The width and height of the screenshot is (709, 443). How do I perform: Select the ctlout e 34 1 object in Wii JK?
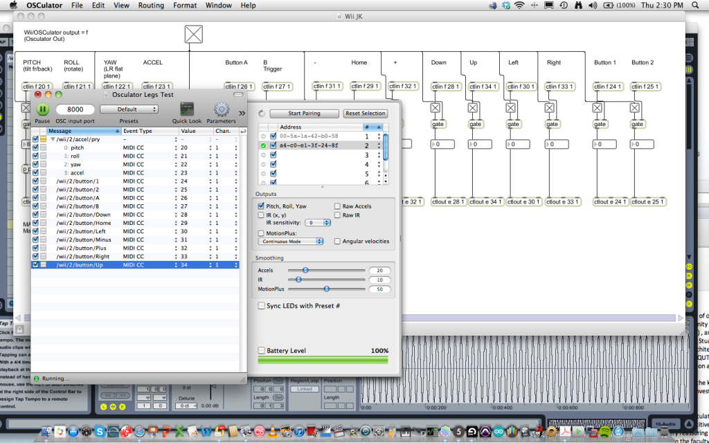[x=486, y=202]
